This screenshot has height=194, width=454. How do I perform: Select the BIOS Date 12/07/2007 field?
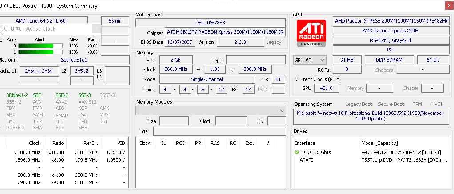click(x=180, y=42)
